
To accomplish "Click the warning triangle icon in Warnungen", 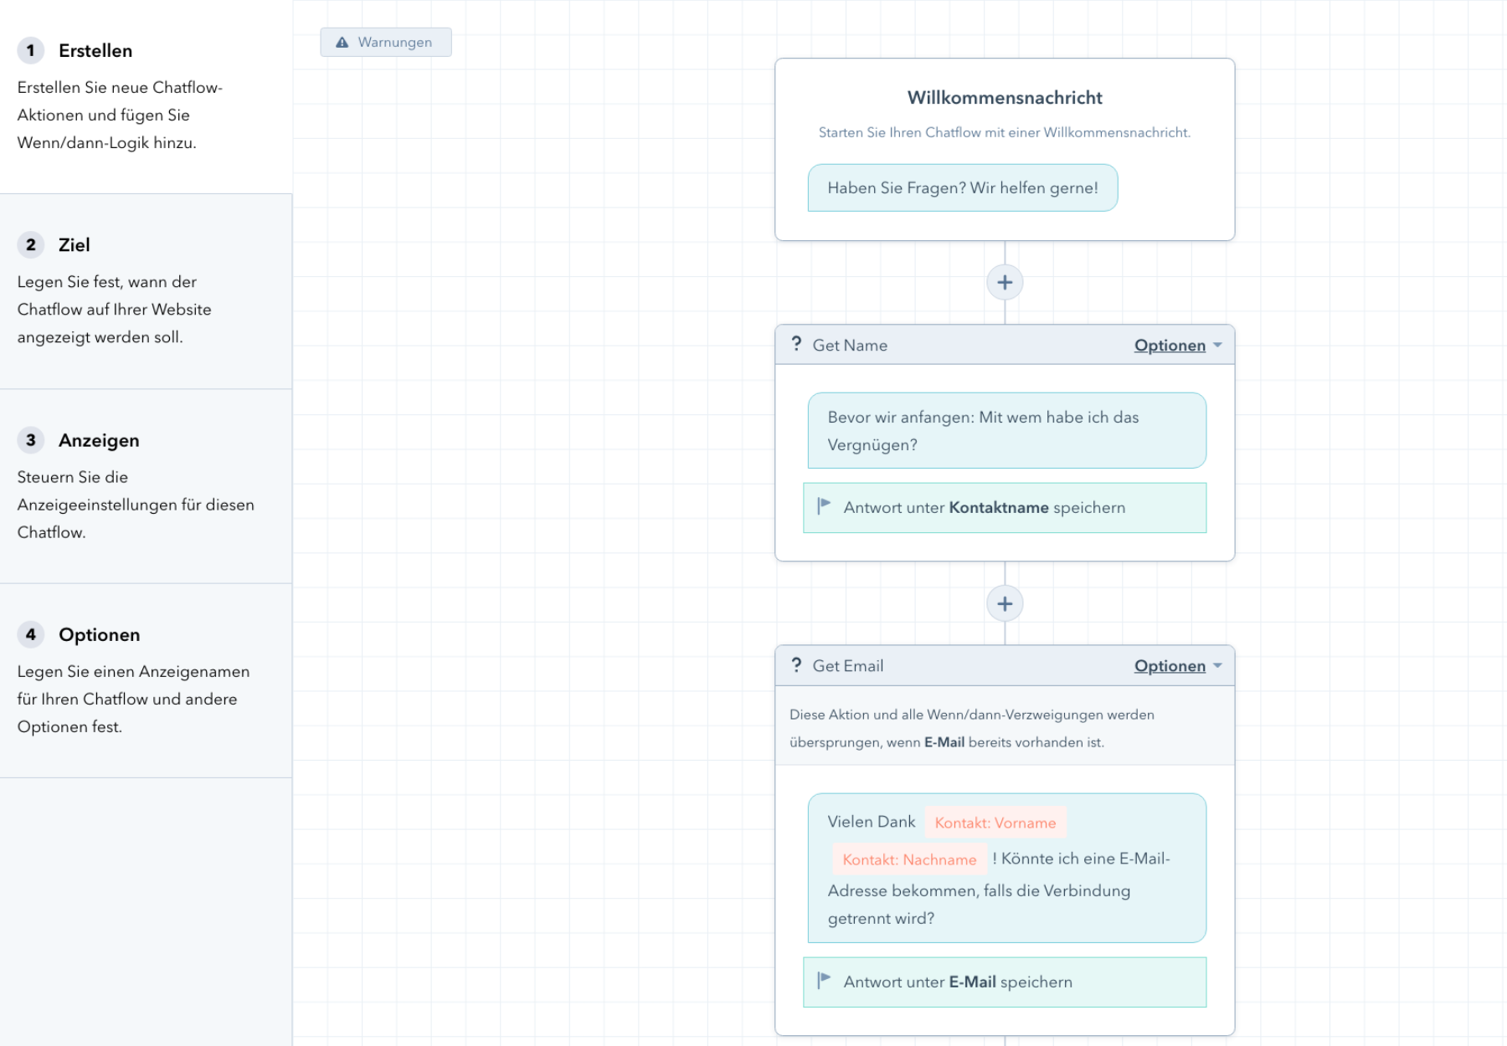I will pos(342,43).
